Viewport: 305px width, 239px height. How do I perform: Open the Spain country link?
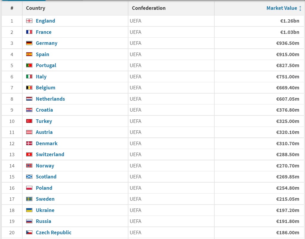pos(43,54)
